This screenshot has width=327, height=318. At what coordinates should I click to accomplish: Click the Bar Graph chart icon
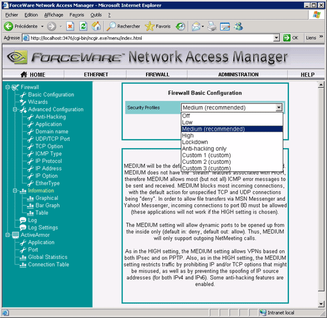coord(30,205)
